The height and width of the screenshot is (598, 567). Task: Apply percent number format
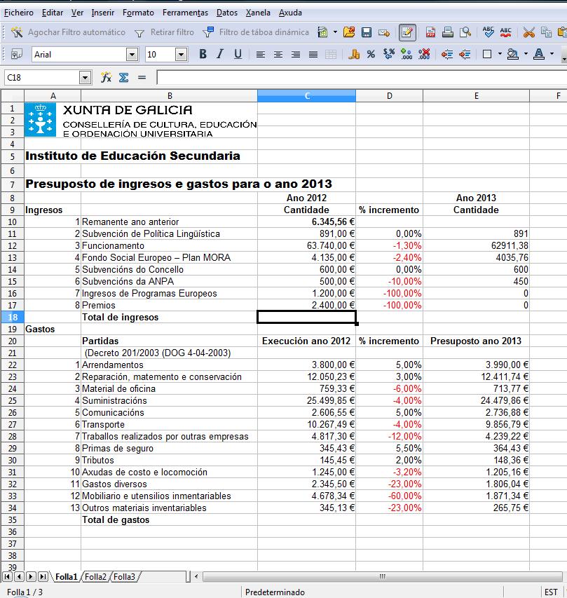pyautogui.click(x=371, y=55)
